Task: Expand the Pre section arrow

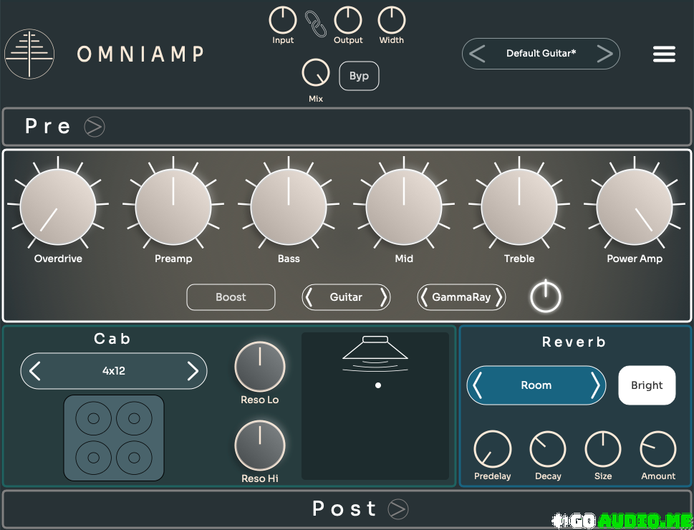Action: point(95,127)
